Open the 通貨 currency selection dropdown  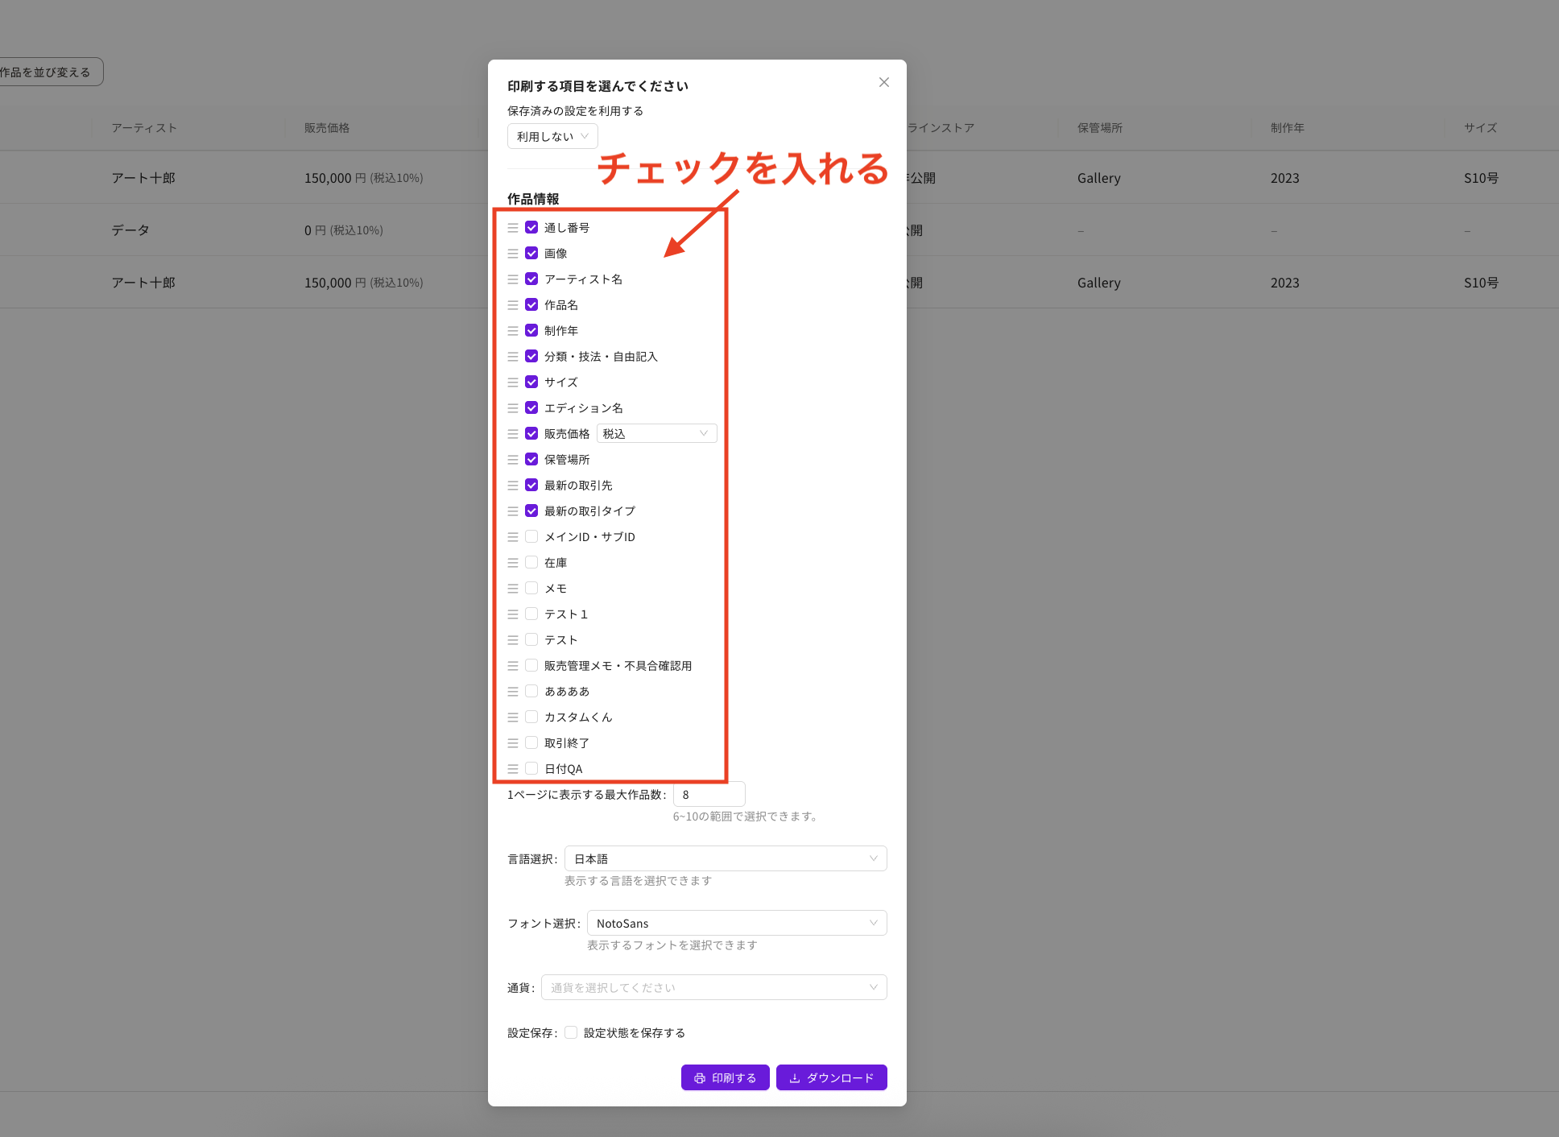[x=713, y=987]
